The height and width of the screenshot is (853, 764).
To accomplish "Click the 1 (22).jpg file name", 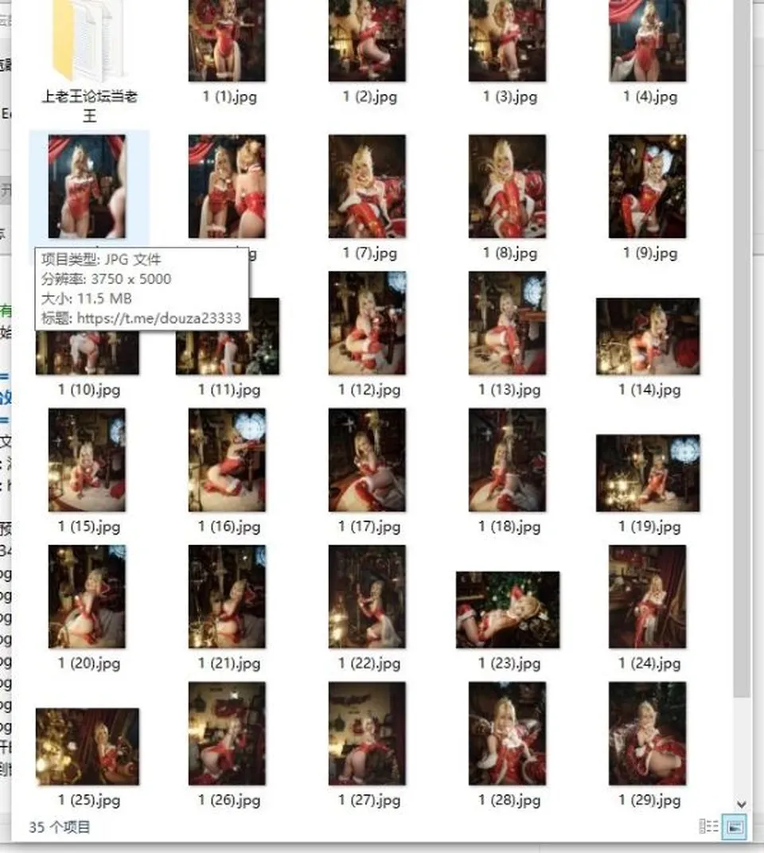I will point(369,663).
